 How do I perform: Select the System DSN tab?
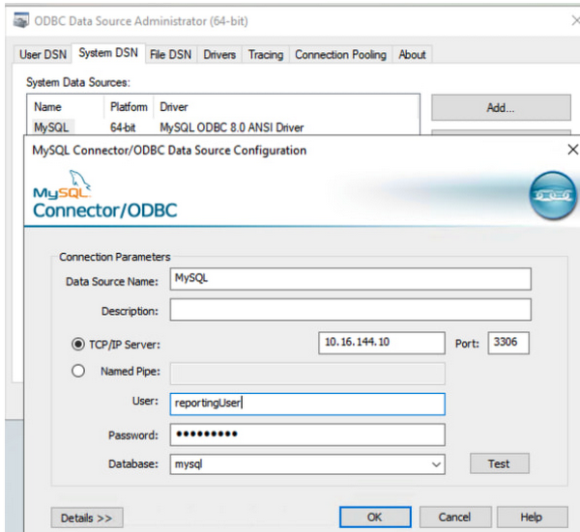[108, 53]
